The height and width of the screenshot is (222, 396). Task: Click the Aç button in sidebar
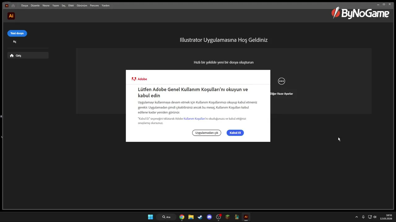(15, 42)
